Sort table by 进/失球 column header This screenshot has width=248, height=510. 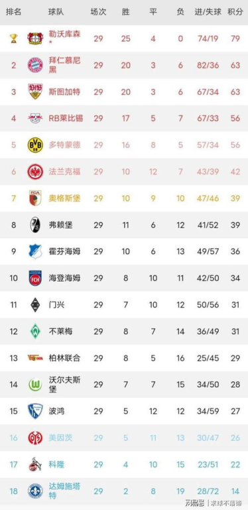point(208,12)
